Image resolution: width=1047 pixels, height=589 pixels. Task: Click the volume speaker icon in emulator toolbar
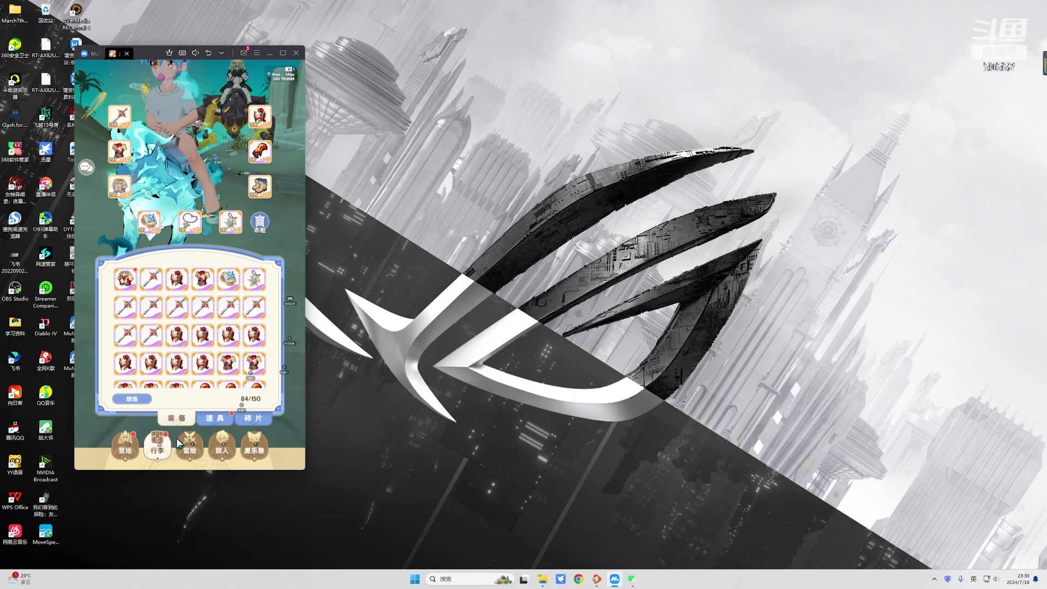click(x=195, y=53)
